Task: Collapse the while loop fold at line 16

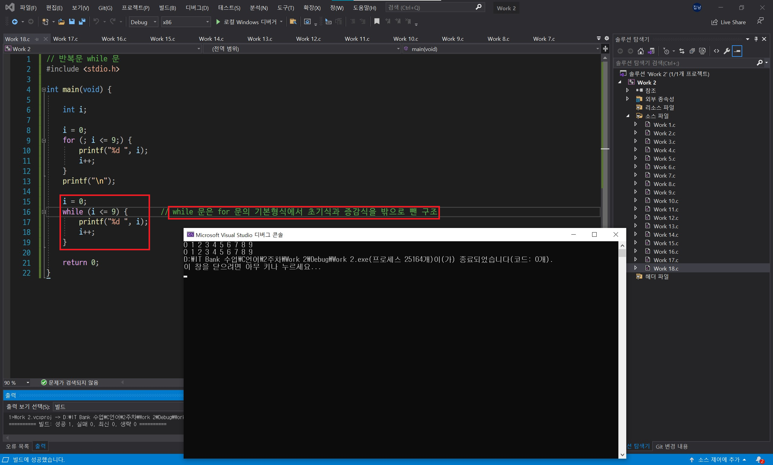Action: click(44, 212)
